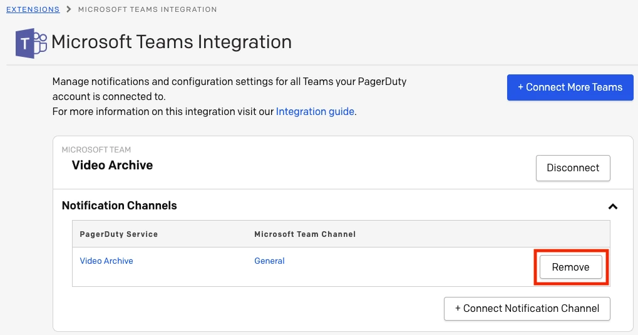
Task: Click the Connect More Teams button
Action: [570, 87]
